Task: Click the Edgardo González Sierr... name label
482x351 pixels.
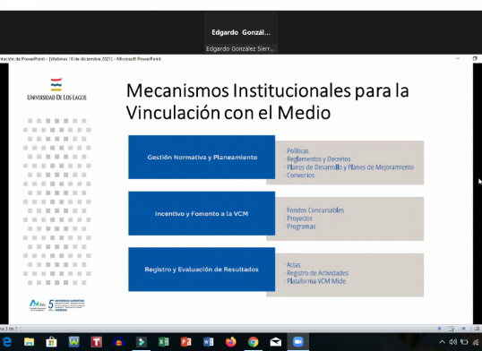Action: pos(240,48)
